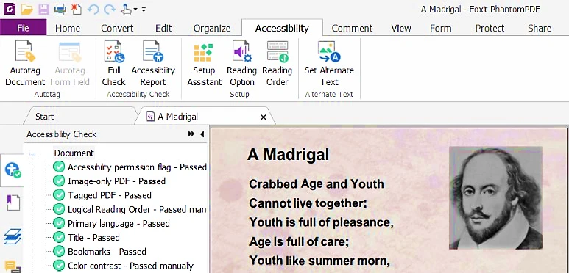This screenshot has height=273, width=569.
Task: Open Reading Option settings
Action: 241,64
